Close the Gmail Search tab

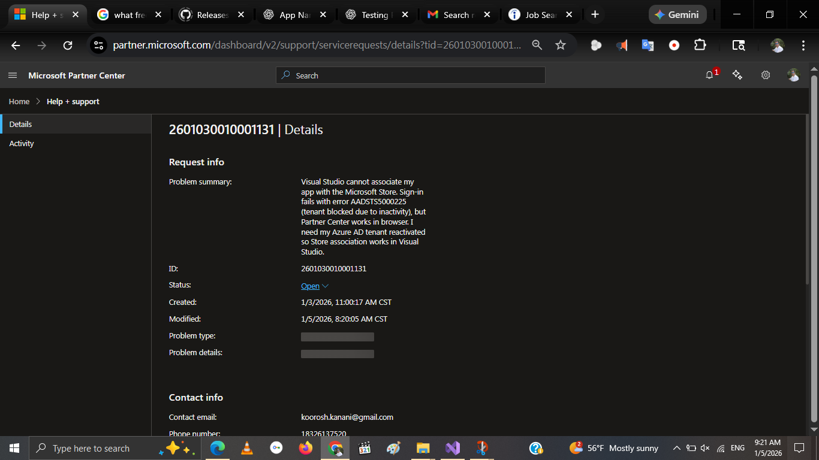(487, 15)
